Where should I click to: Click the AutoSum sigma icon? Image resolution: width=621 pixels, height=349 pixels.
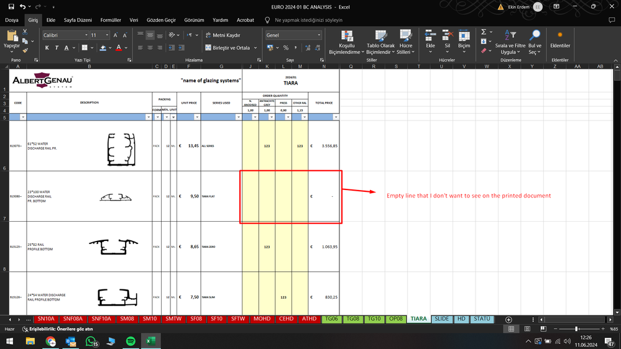pyautogui.click(x=484, y=32)
